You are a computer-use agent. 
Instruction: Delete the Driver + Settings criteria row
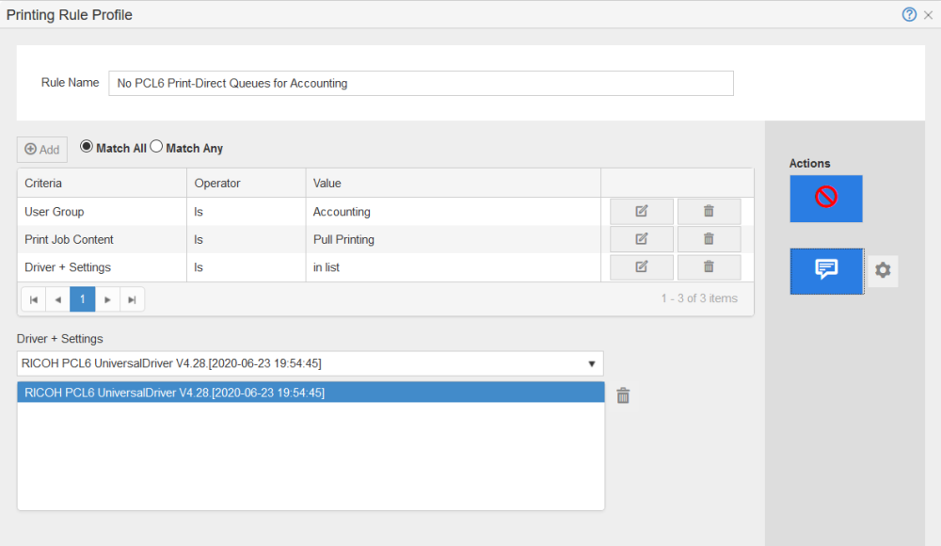pos(709,267)
